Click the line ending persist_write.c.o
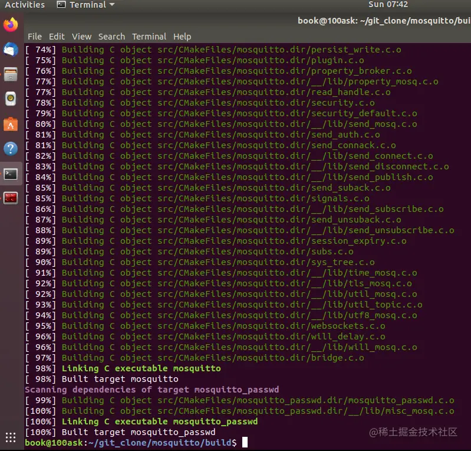The height and width of the screenshot is (451, 471). coord(213,50)
